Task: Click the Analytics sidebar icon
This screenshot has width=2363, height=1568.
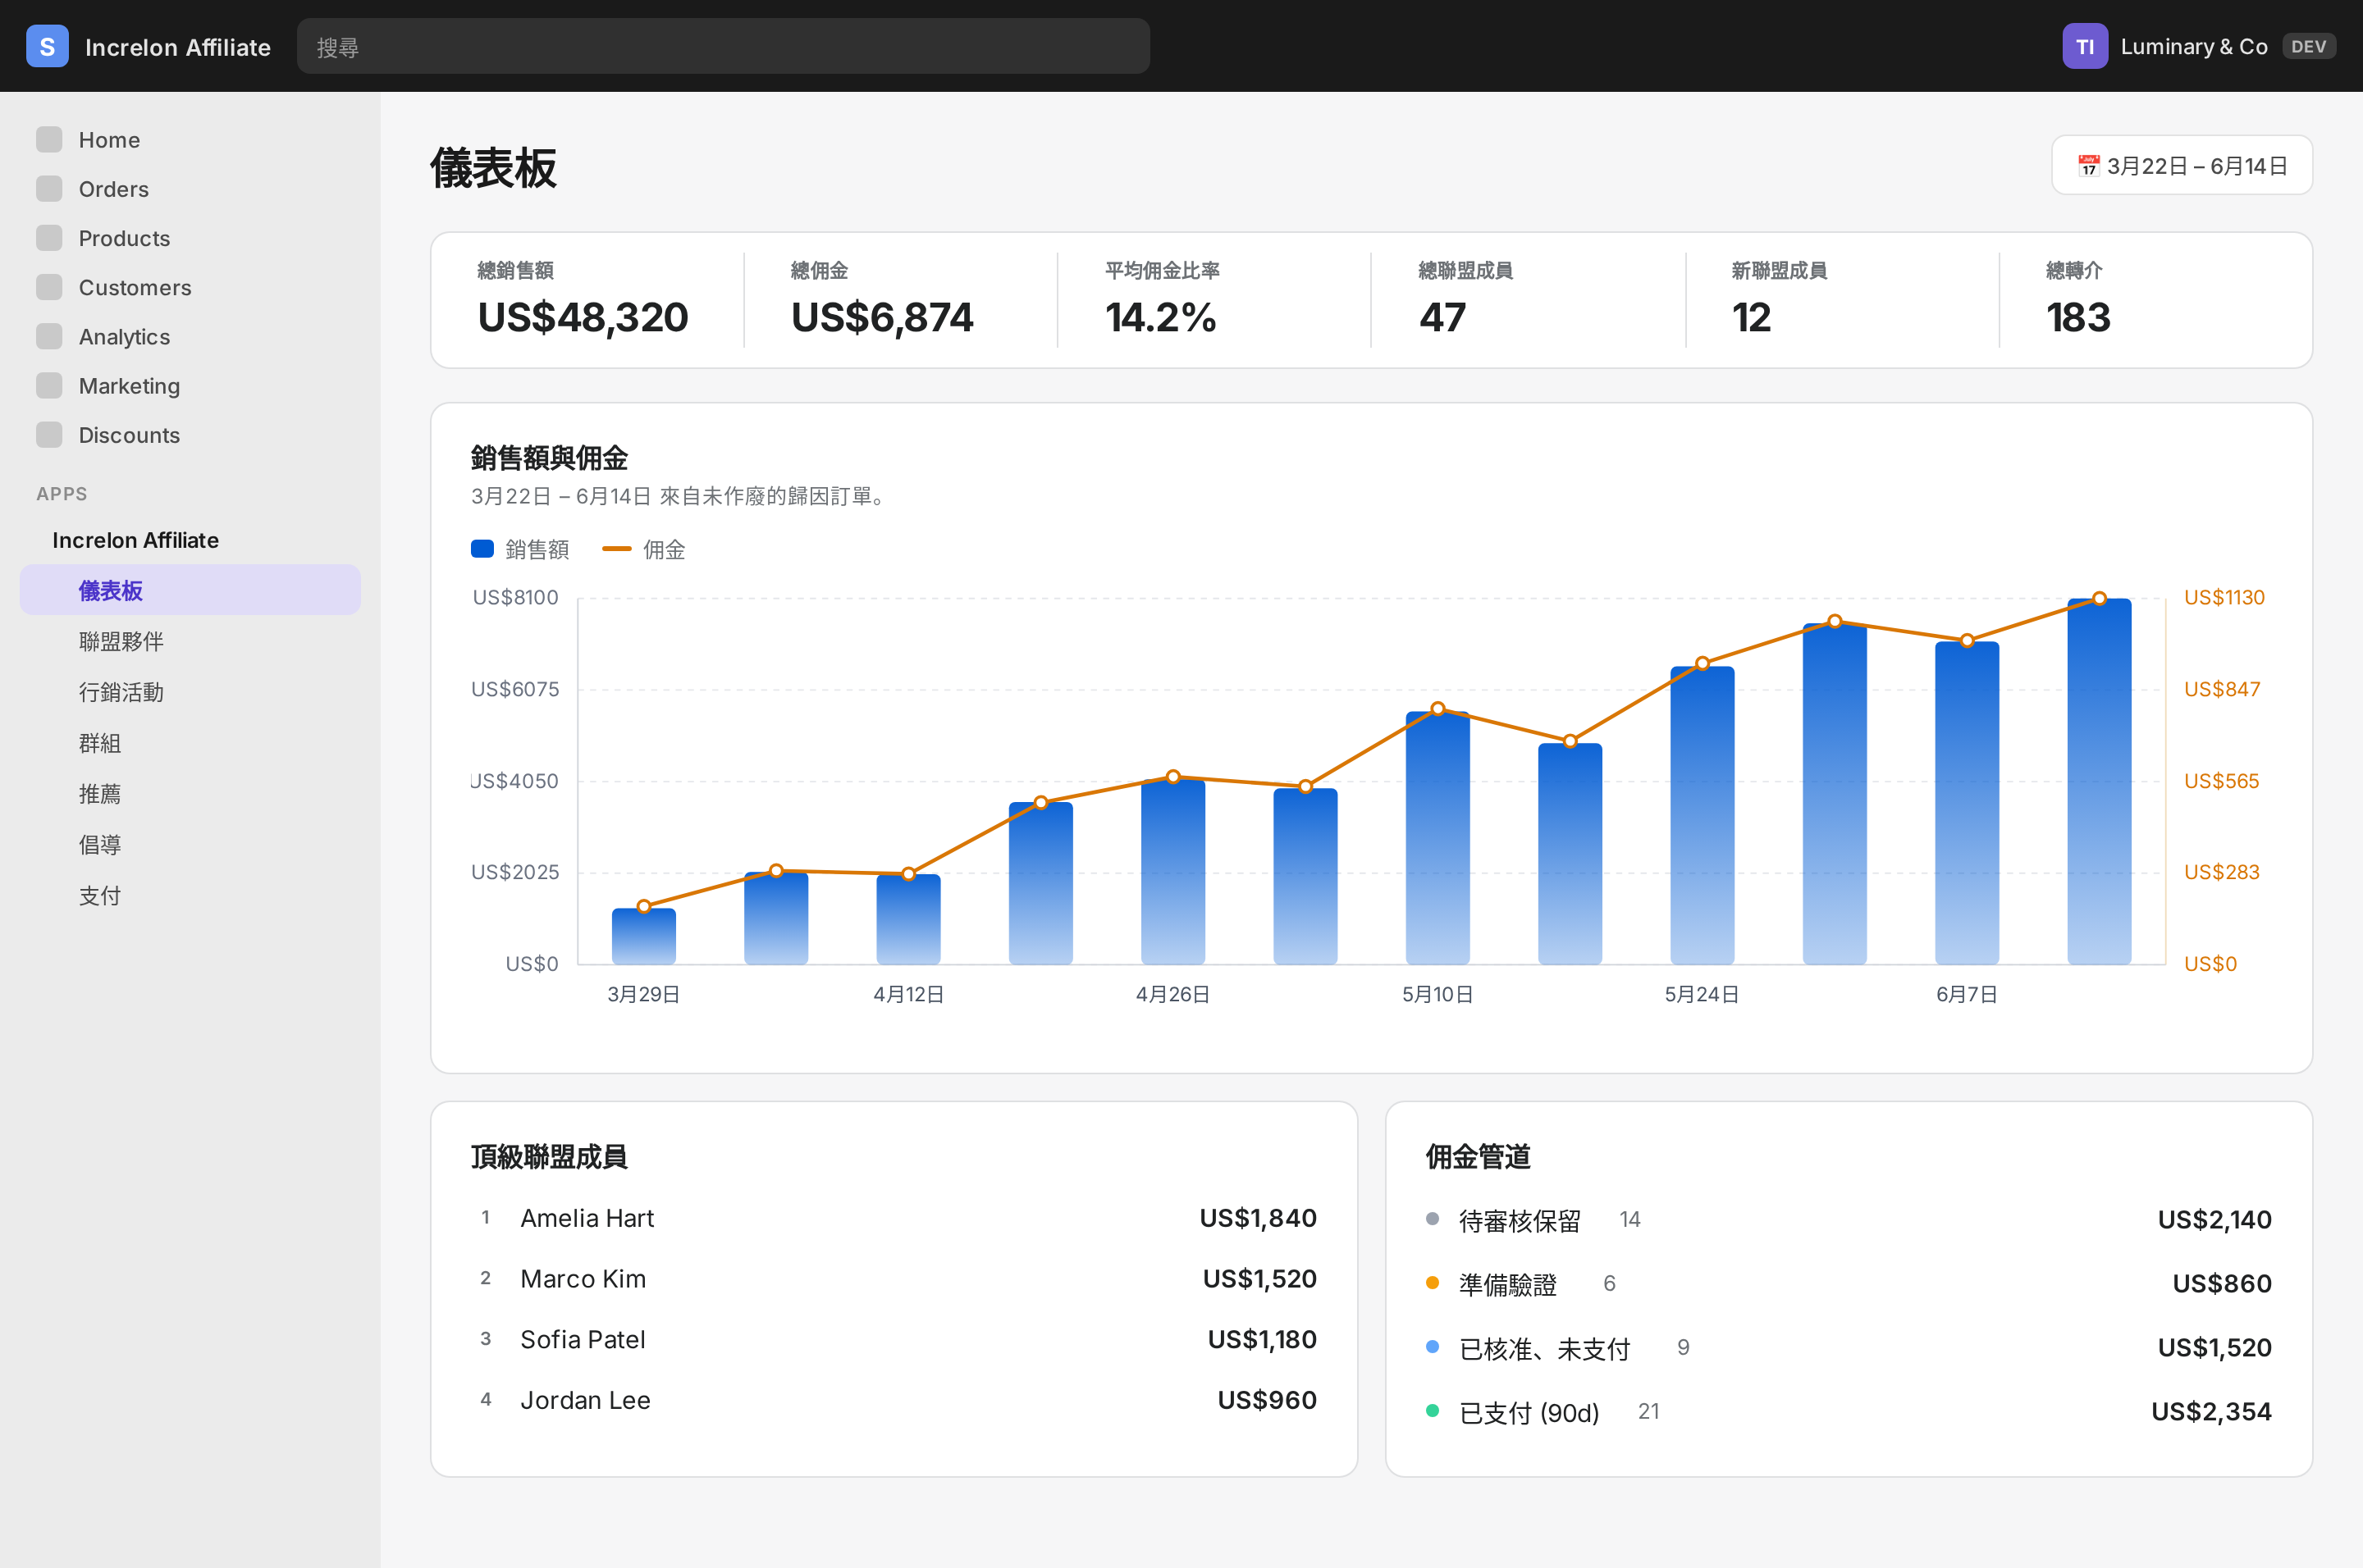Action: [49, 336]
